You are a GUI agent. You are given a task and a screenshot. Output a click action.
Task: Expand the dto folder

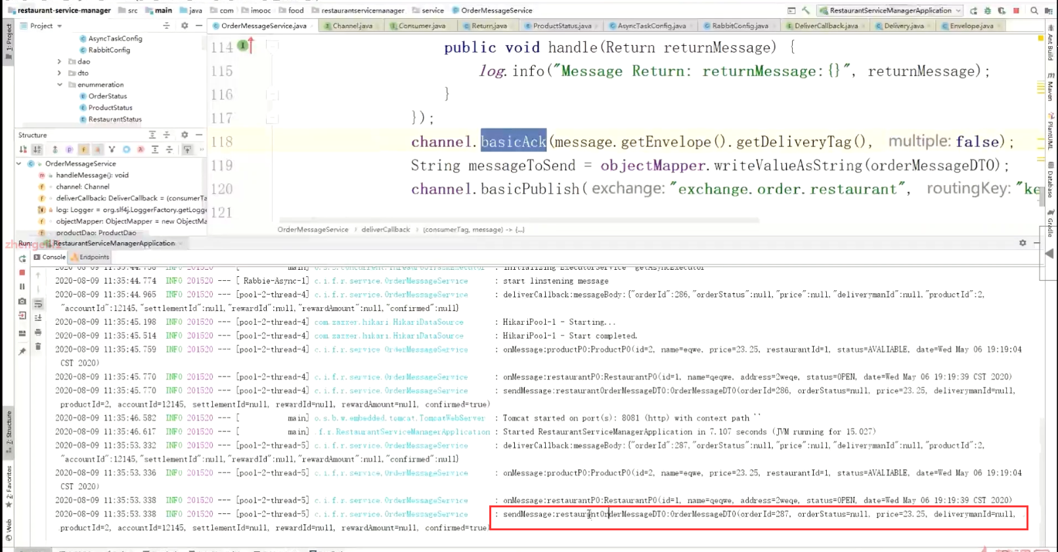(60, 73)
